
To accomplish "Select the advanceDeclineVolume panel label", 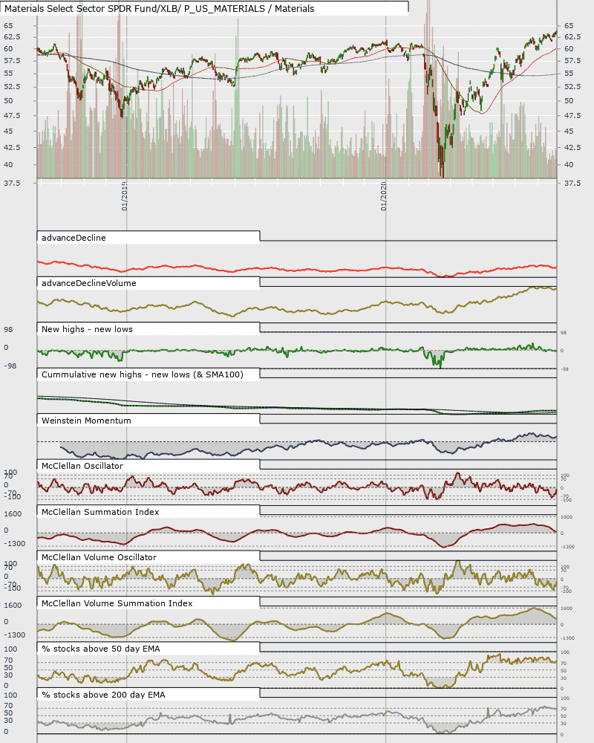I will (88, 283).
